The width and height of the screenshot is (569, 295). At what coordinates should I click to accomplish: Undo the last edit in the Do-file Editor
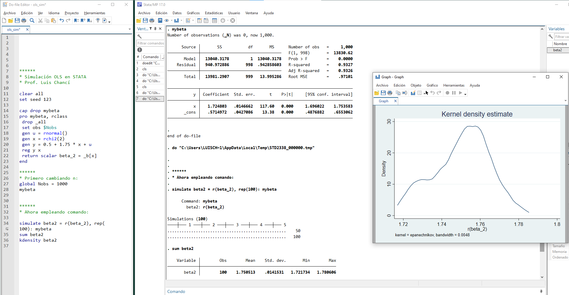point(62,20)
